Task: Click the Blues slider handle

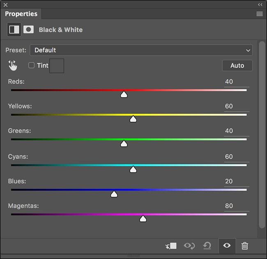Action: [114, 194]
